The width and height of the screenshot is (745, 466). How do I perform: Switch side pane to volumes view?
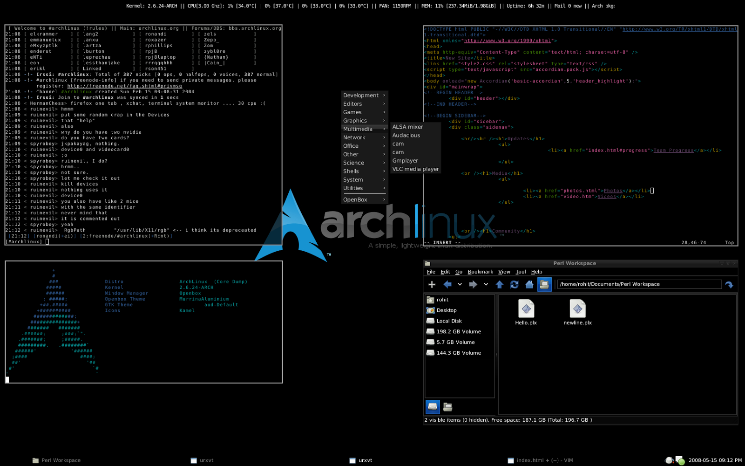pyautogui.click(x=433, y=406)
